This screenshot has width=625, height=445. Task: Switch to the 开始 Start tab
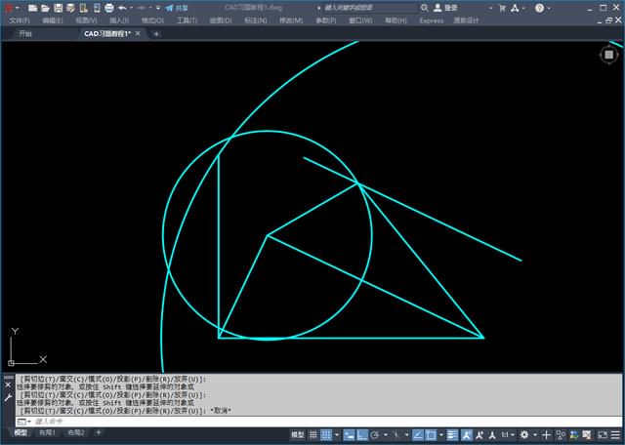(25, 34)
